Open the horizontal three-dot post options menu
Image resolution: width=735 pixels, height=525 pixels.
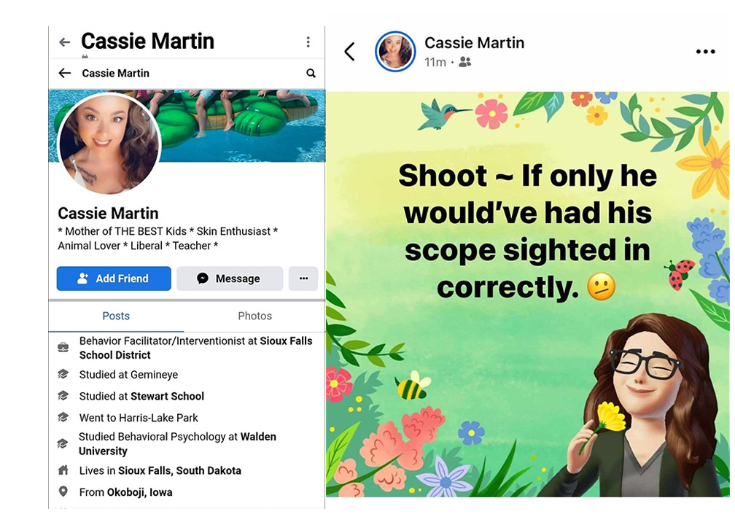(x=706, y=52)
